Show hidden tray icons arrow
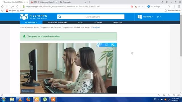 pos(159,99)
